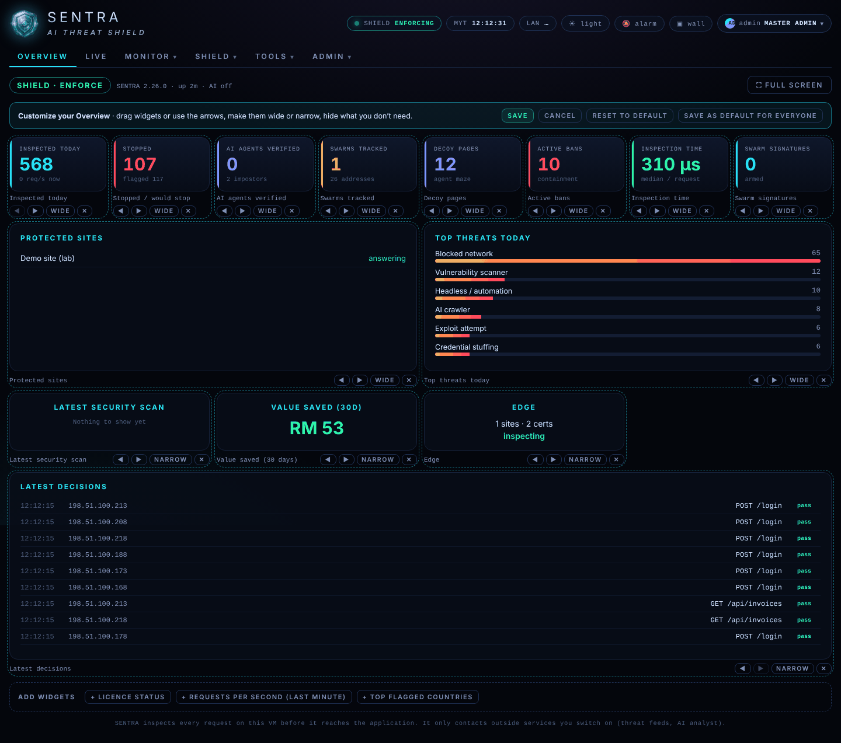Toggle WIDE on Protected sites widget
The height and width of the screenshot is (743, 841).
[x=385, y=380]
